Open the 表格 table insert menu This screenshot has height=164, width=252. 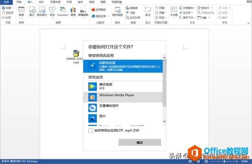(21, 13)
